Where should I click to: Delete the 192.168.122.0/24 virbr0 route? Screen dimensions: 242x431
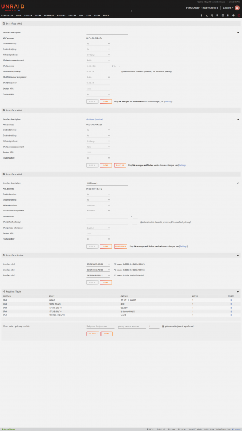231,315
